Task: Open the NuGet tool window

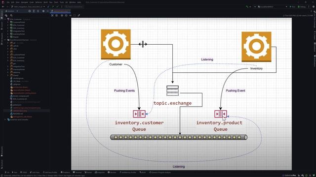Action: click(88, 173)
